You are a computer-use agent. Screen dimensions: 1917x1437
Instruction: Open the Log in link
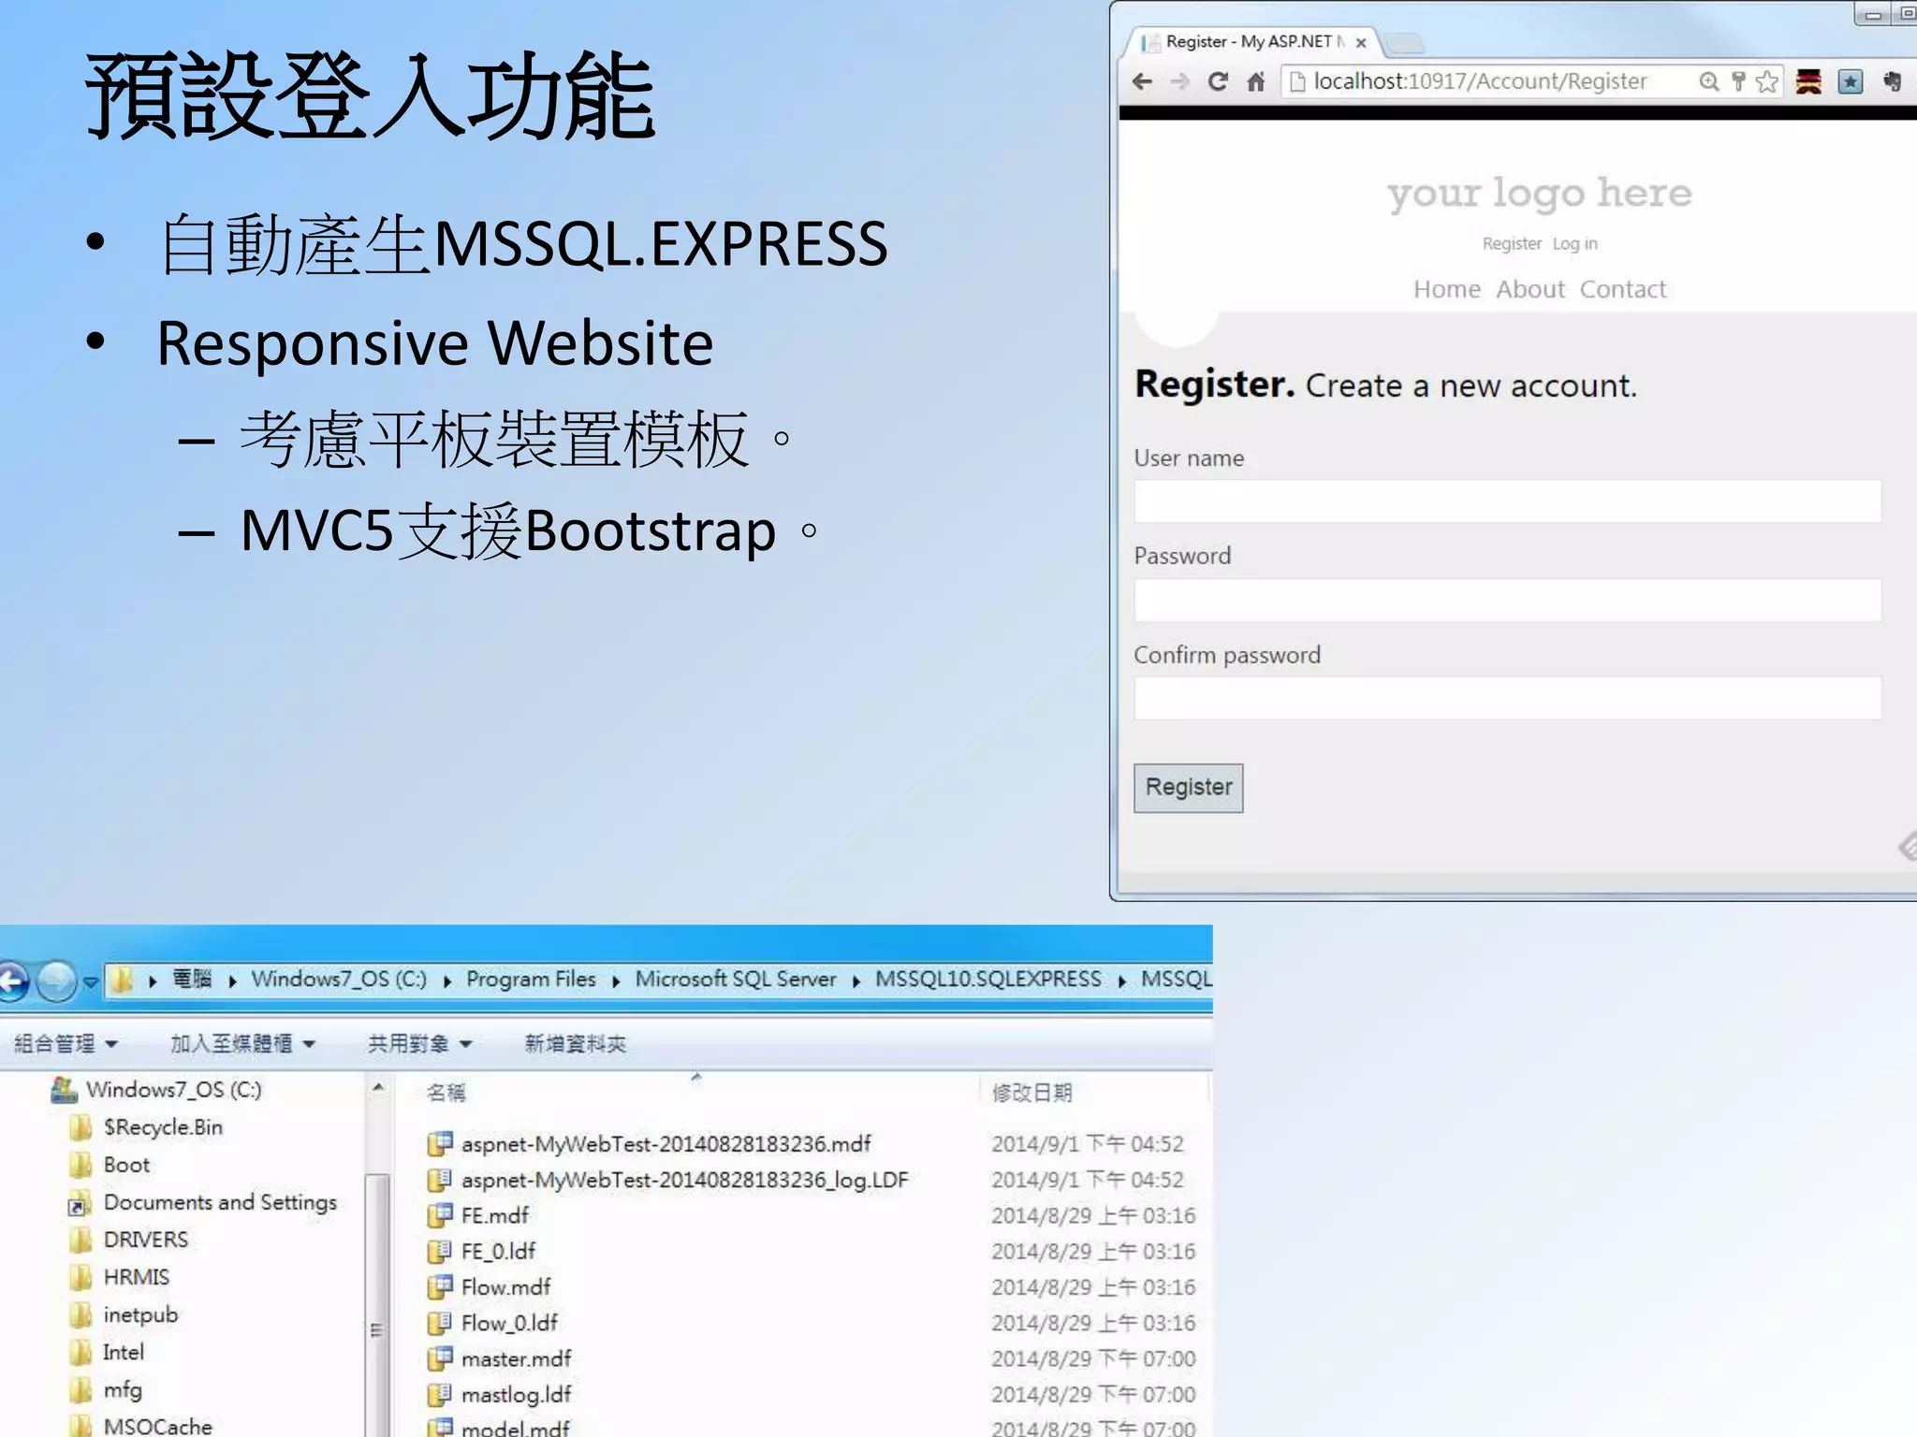tap(1575, 244)
